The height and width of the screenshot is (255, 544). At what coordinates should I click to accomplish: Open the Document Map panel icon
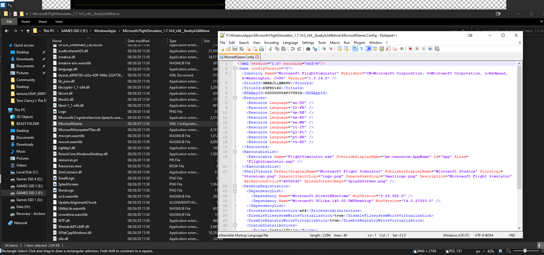[381, 49]
